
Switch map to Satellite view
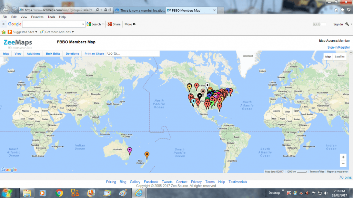[x=339, y=57]
